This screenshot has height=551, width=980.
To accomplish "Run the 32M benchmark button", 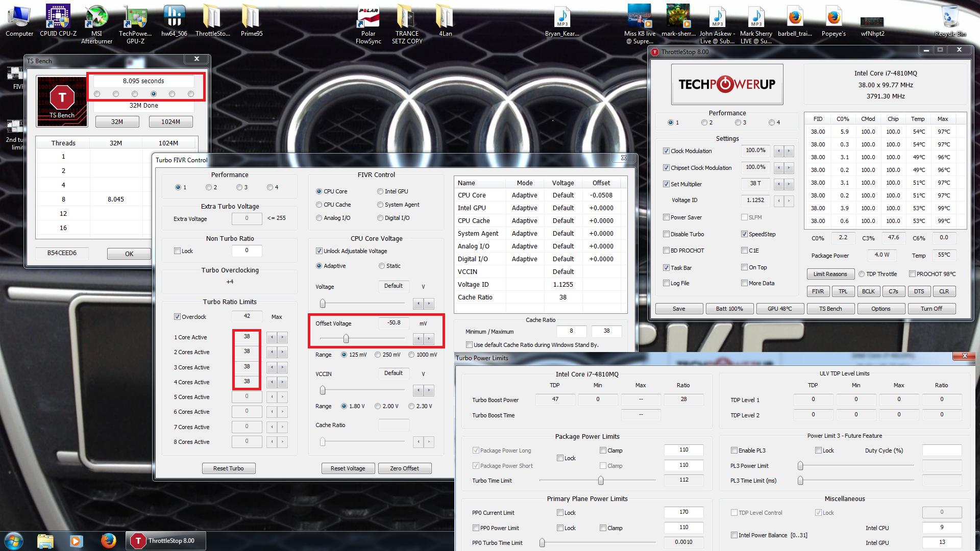I will click(x=117, y=122).
